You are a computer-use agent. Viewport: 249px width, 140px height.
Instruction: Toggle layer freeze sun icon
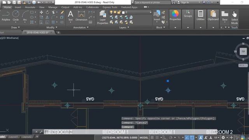[115, 12]
